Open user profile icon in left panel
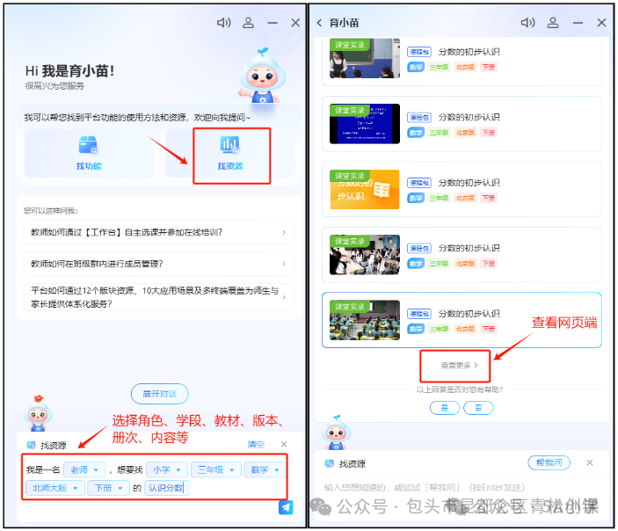Viewport: 618px width, 531px height. coord(248,23)
